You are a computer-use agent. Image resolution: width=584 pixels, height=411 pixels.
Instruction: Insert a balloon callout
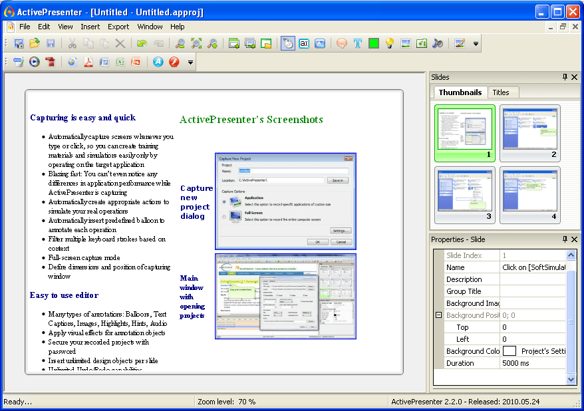click(341, 43)
